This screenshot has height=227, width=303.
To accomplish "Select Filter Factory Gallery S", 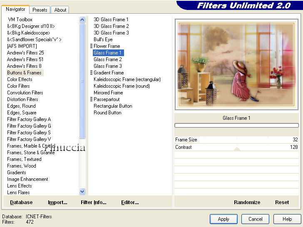I will tap(29, 133).
